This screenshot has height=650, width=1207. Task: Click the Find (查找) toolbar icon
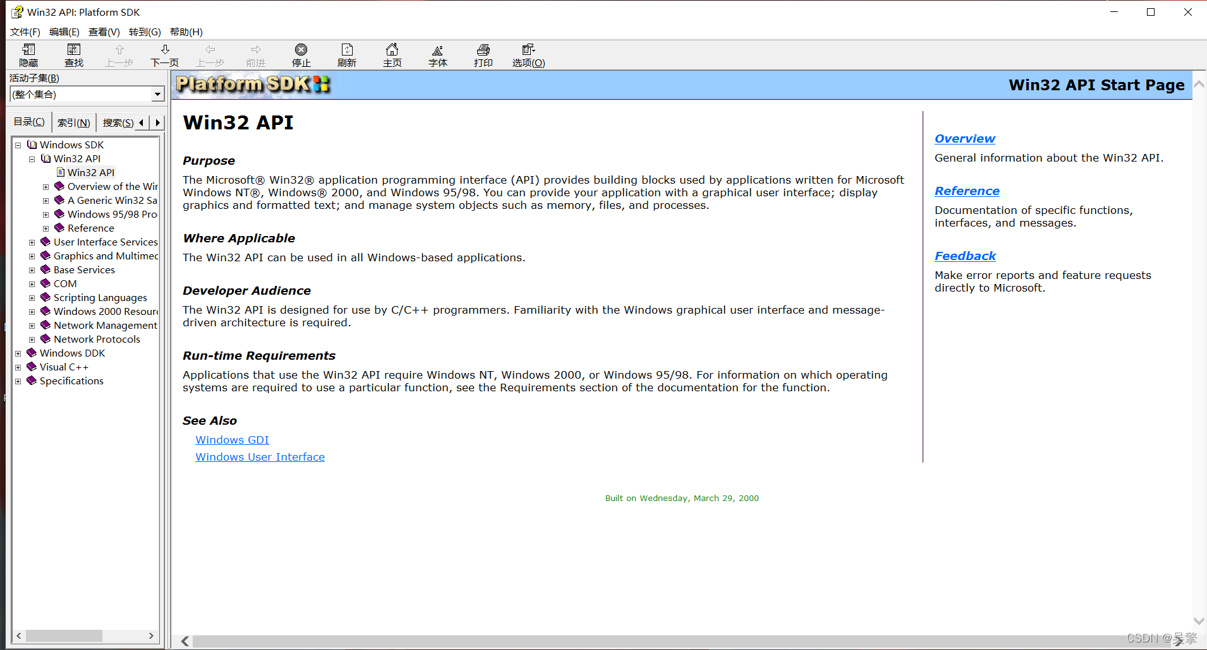pos(74,55)
